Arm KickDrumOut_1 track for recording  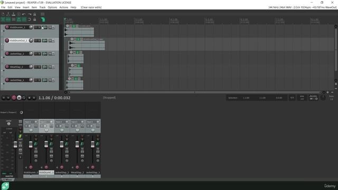(7, 40)
